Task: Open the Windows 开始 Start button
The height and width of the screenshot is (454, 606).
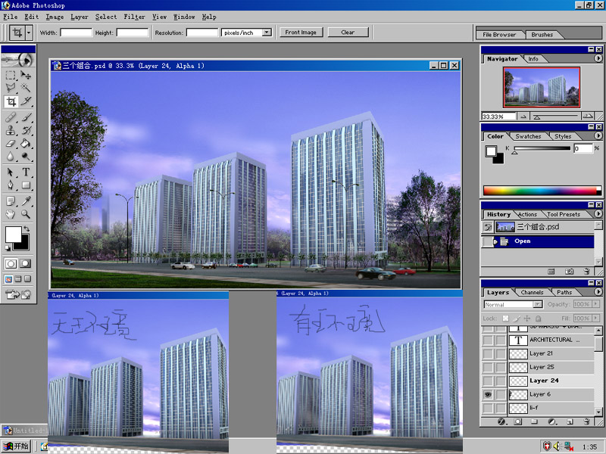Action: pos(16,446)
